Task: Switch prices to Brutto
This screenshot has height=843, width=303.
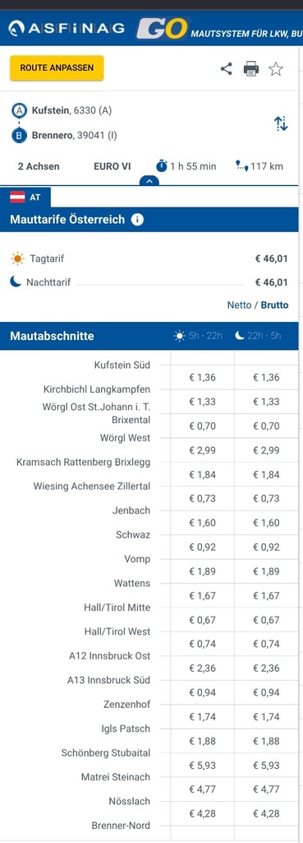Action: tap(274, 305)
